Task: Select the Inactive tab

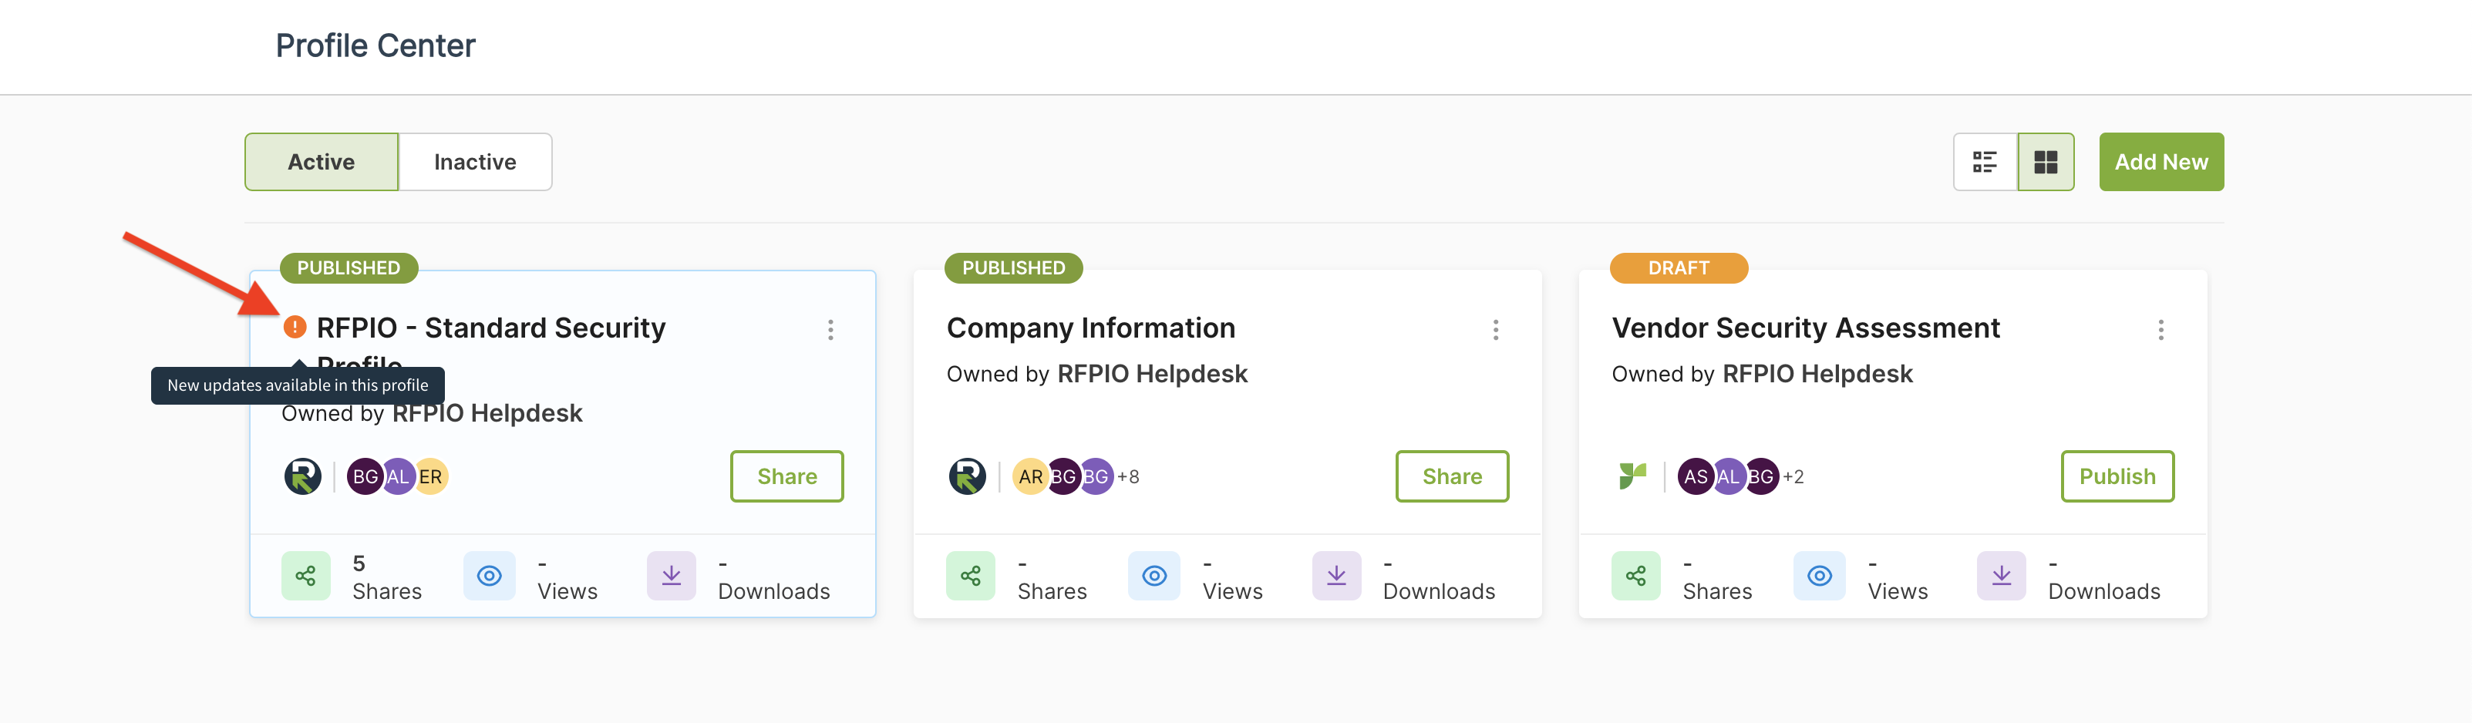Action: coord(475,162)
